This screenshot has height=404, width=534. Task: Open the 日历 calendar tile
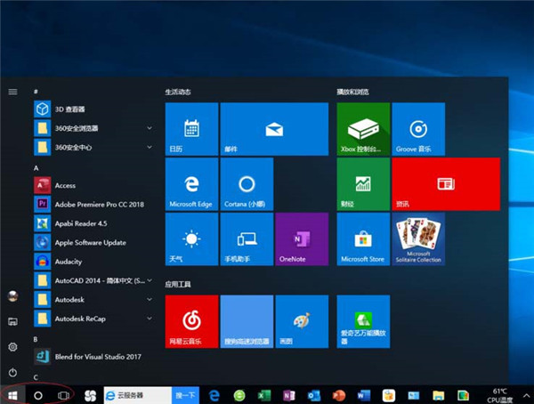(191, 129)
